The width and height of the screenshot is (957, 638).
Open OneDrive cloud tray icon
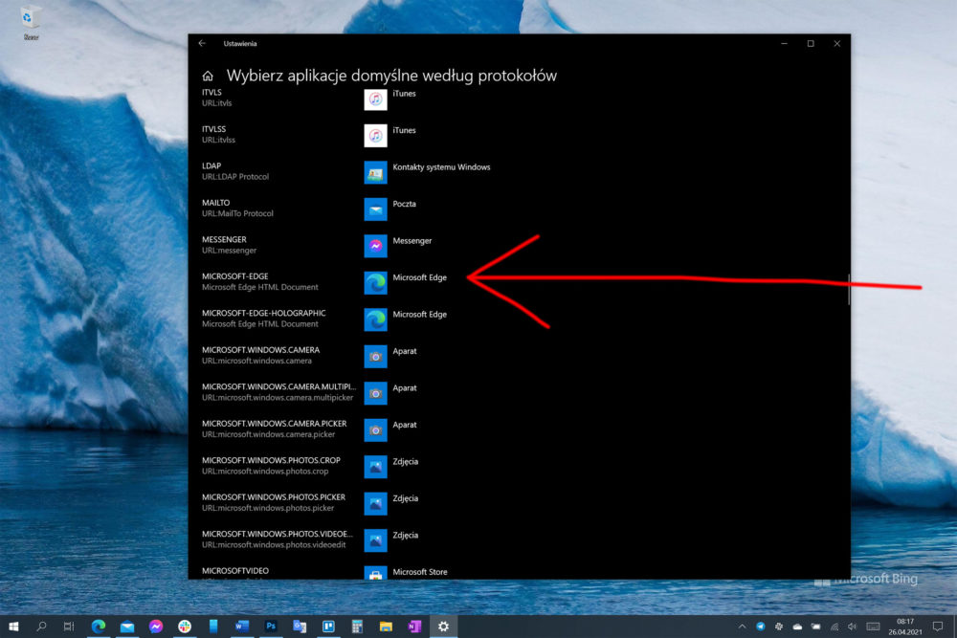click(797, 627)
